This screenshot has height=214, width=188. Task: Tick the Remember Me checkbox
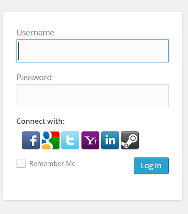(21, 163)
